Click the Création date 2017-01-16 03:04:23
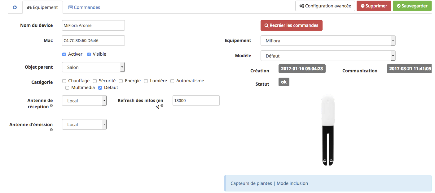The height and width of the screenshot is (193, 435). (302, 69)
